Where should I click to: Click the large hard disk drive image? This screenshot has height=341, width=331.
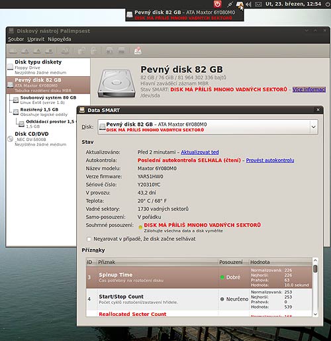click(117, 83)
